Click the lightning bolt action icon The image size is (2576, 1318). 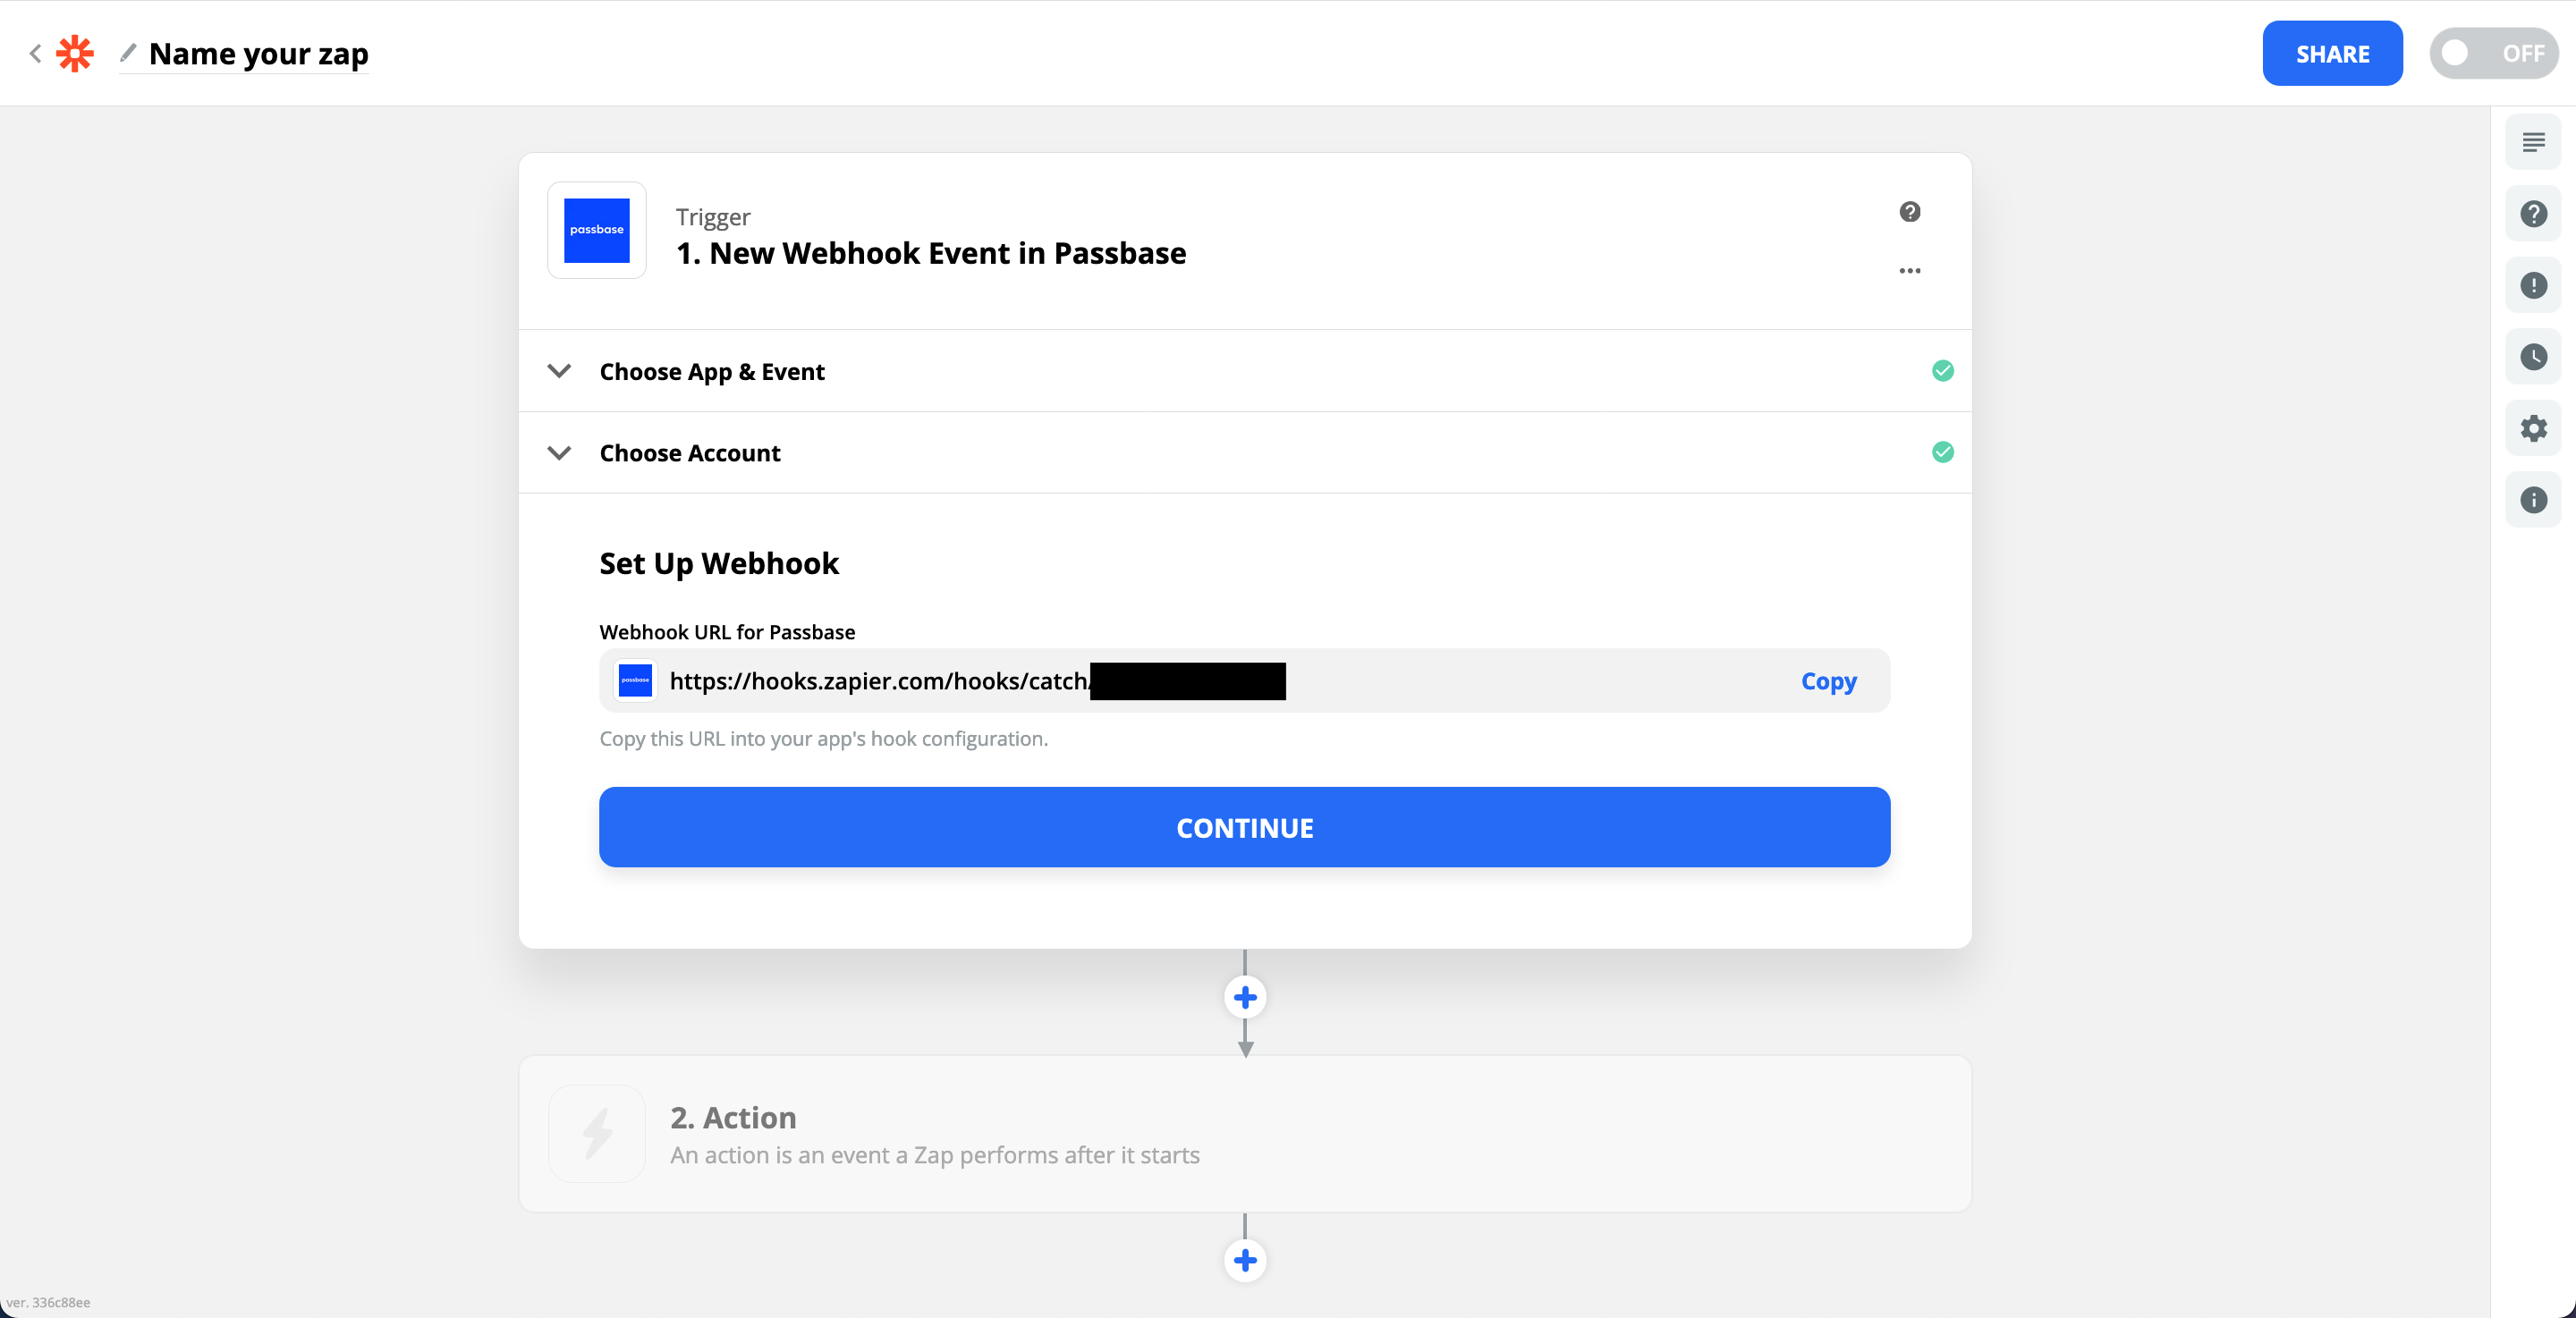click(x=597, y=1134)
